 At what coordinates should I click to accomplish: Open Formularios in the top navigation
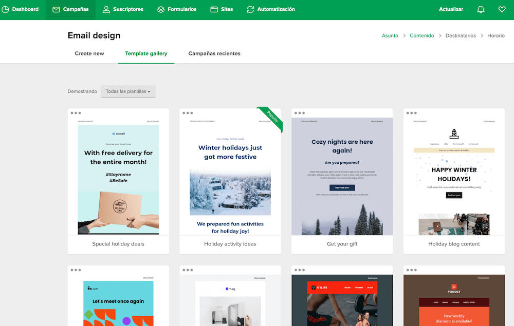177,9
